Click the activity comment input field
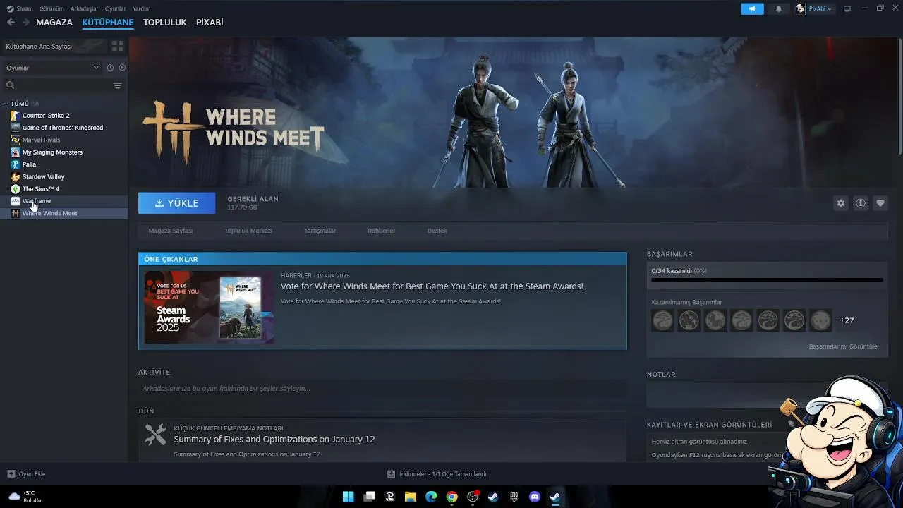 382,389
